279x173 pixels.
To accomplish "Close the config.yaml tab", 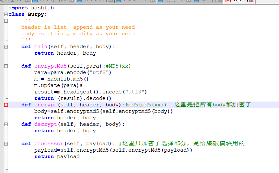I will (72, 1).
